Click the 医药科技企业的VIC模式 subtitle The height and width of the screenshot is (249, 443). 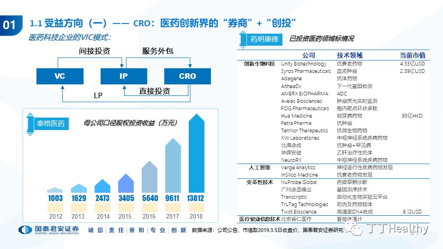(x=70, y=37)
